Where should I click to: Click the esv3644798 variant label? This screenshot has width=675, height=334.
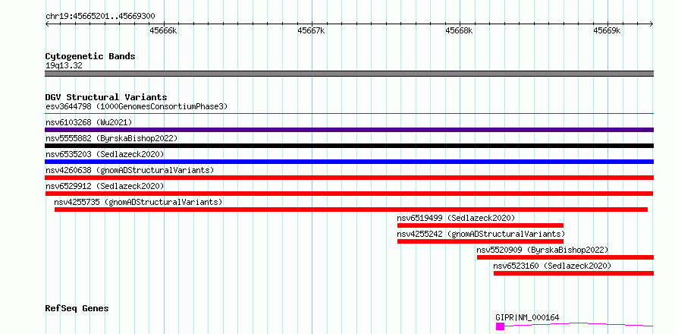(x=137, y=106)
